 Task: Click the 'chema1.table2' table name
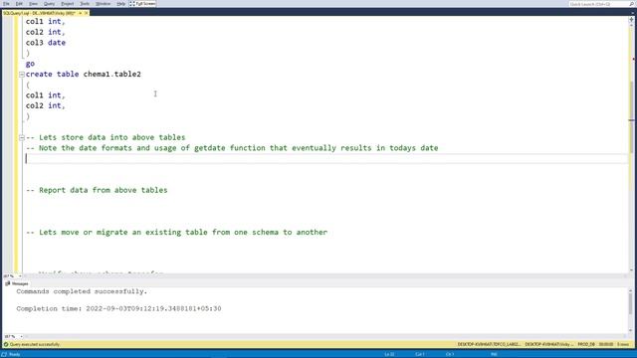[112, 75]
